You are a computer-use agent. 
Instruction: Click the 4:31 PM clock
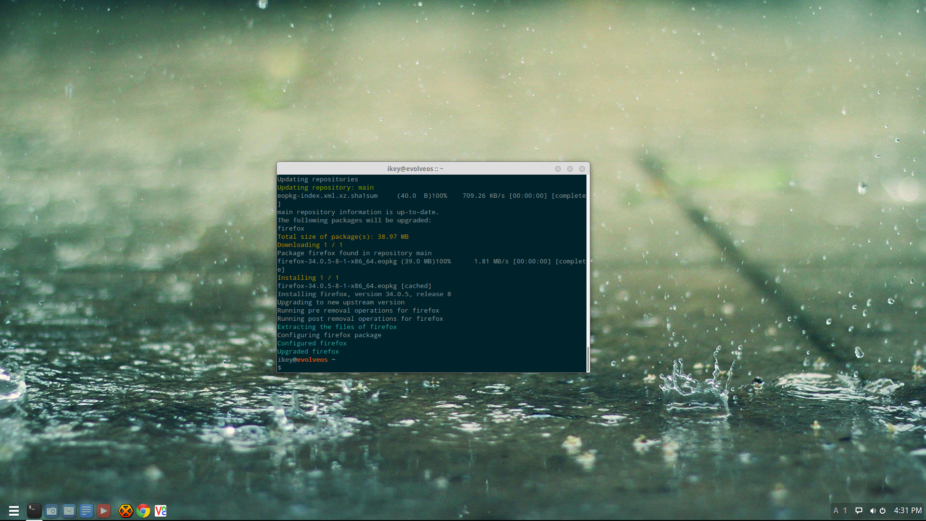[908, 510]
